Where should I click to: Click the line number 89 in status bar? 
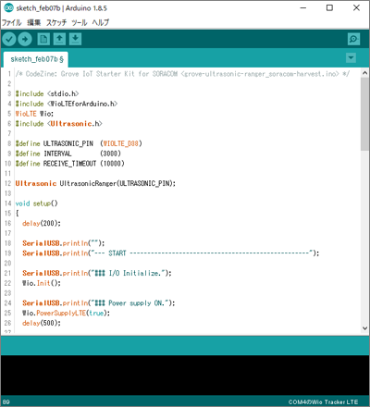tap(6, 402)
